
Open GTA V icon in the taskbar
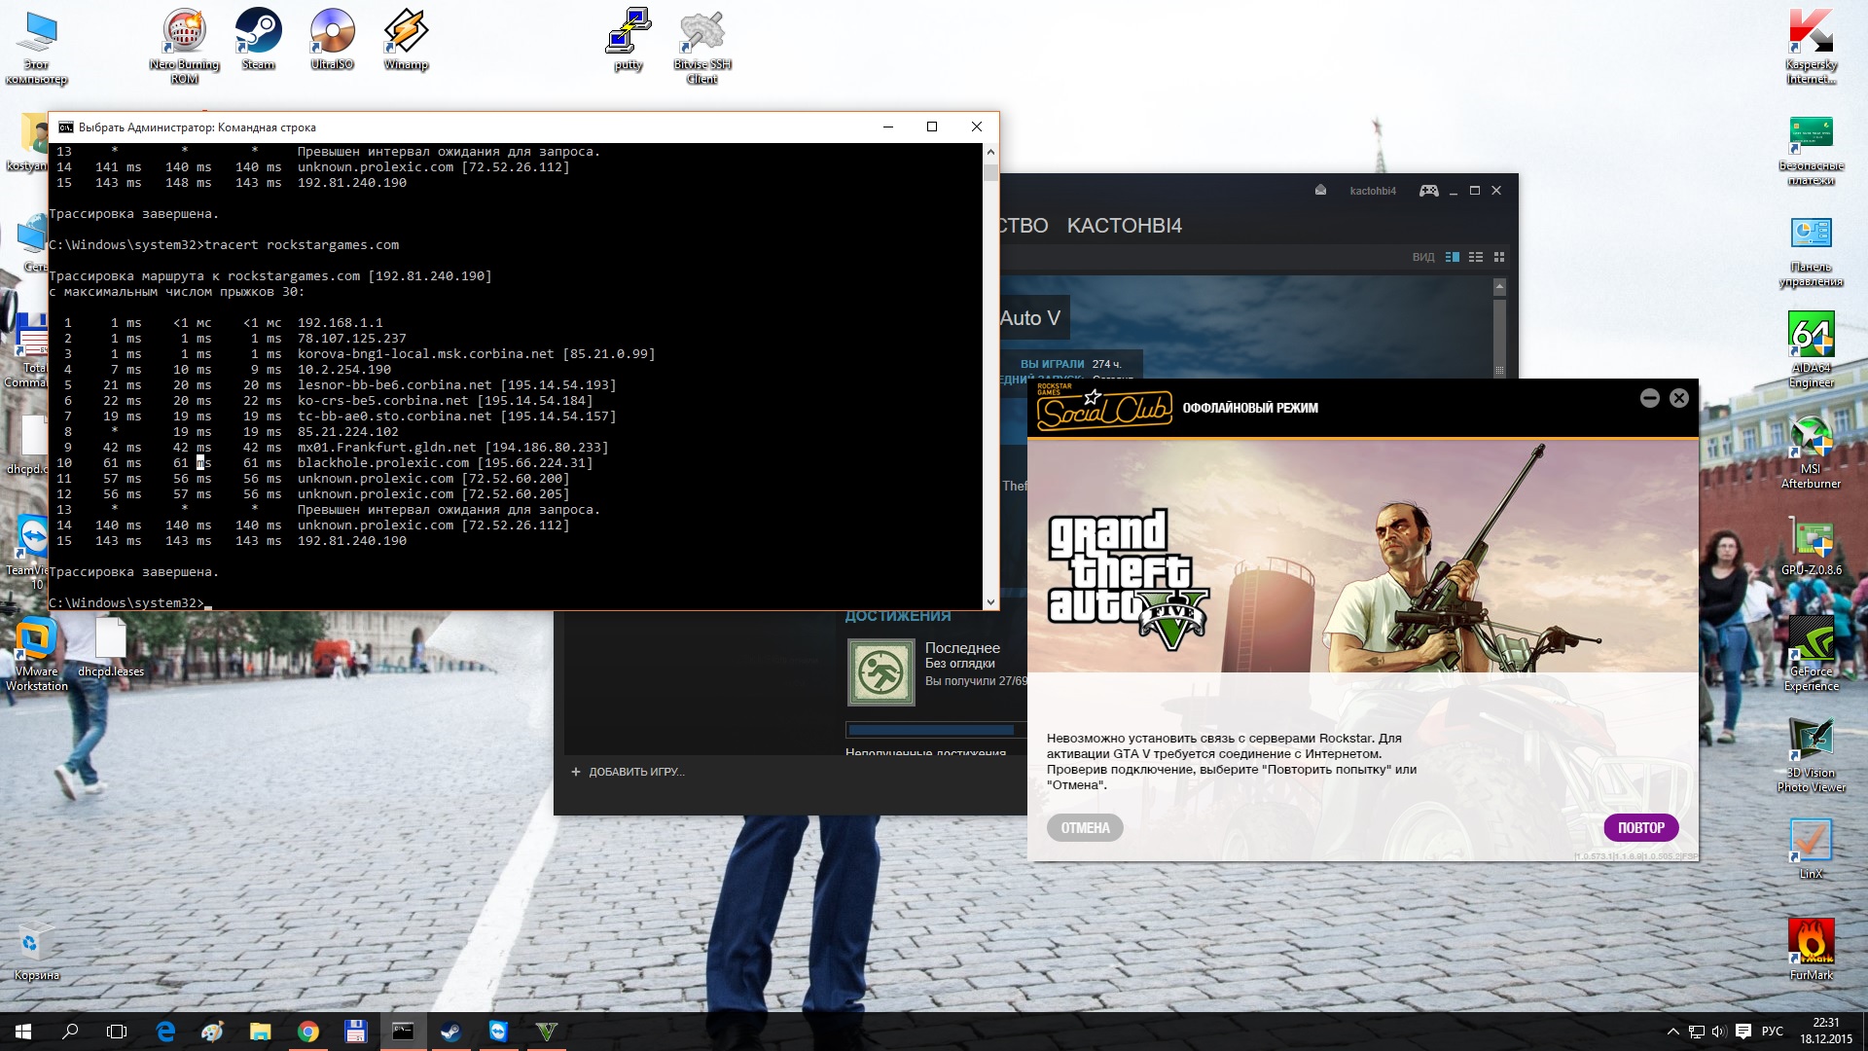pyautogui.click(x=547, y=1032)
